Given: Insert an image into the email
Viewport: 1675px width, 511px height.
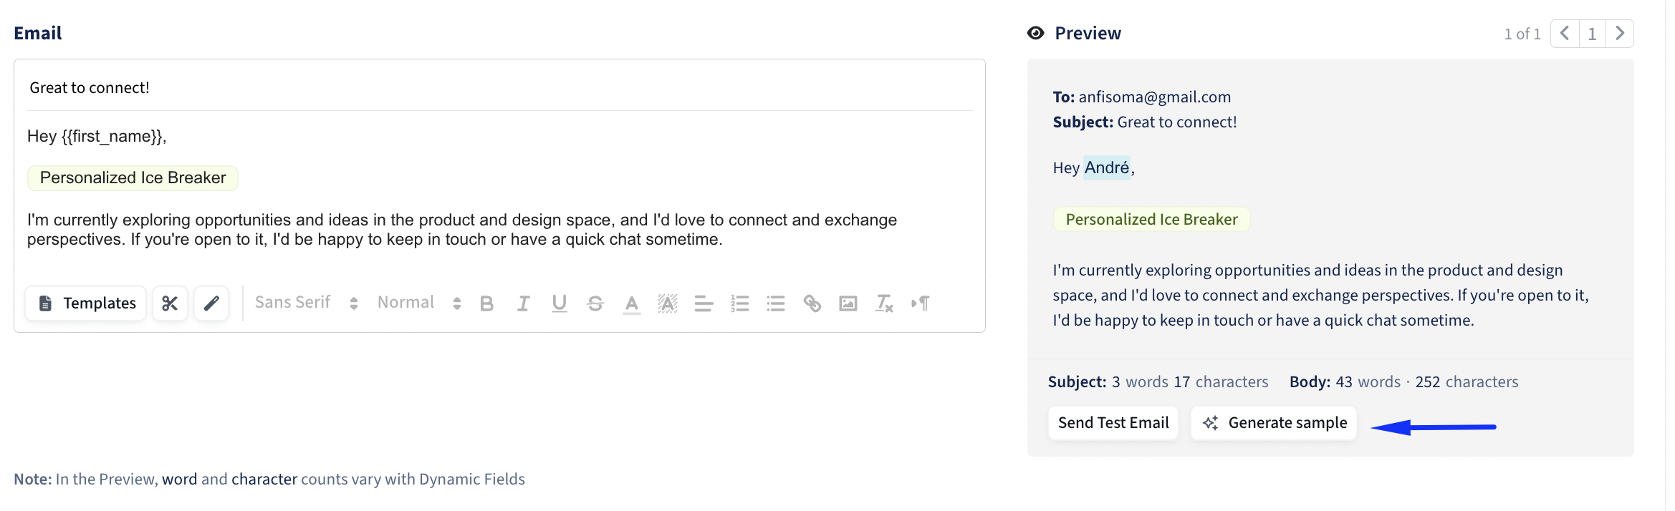Looking at the screenshot, I should coord(848,303).
